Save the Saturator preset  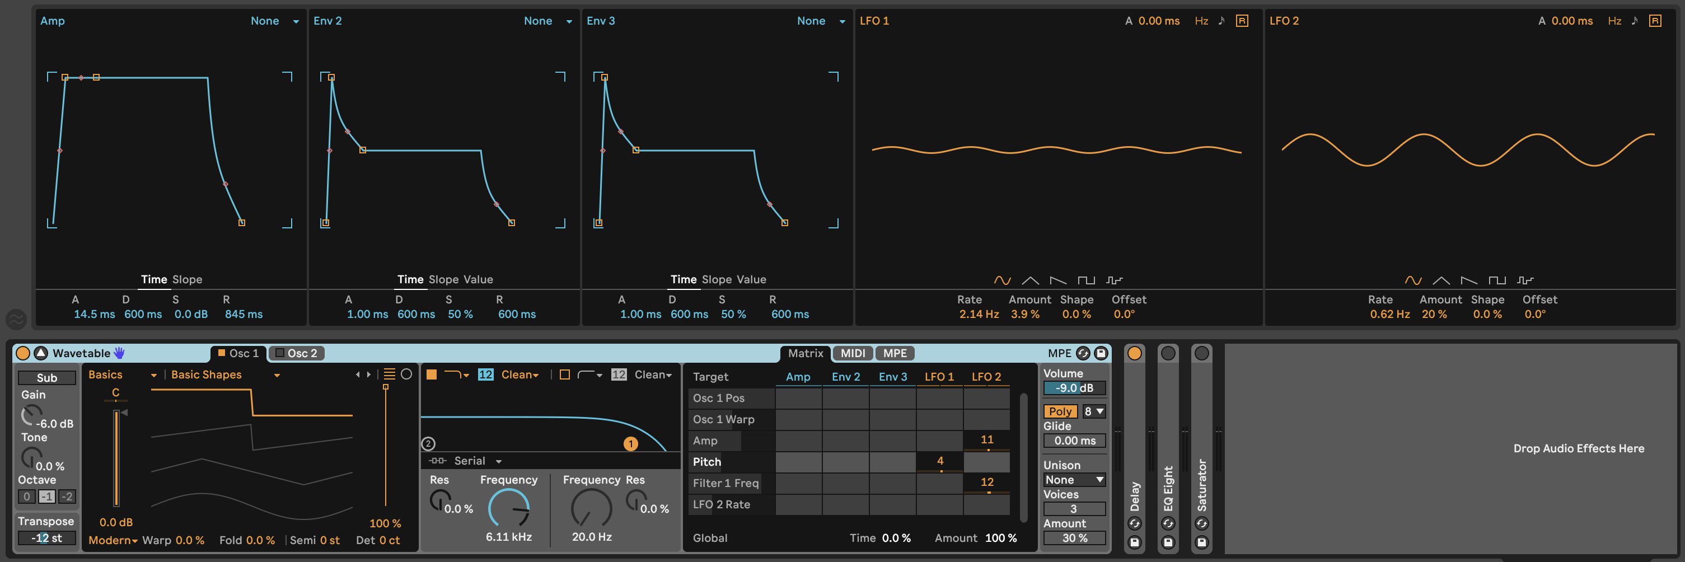click(1201, 542)
